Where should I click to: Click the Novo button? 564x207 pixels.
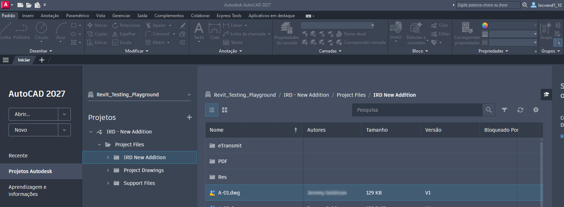tap(33, 130)
